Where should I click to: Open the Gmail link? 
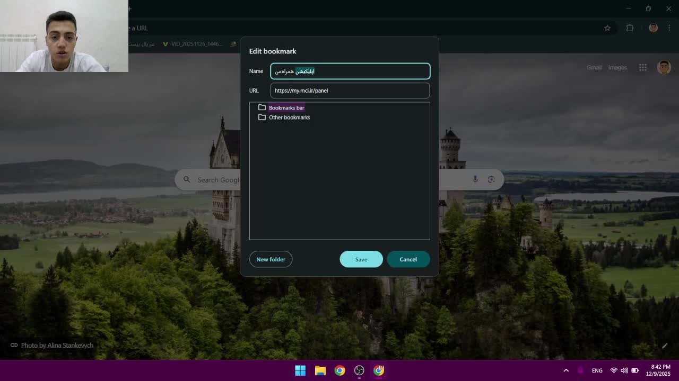pyautogui.click(x=594, y=68)
